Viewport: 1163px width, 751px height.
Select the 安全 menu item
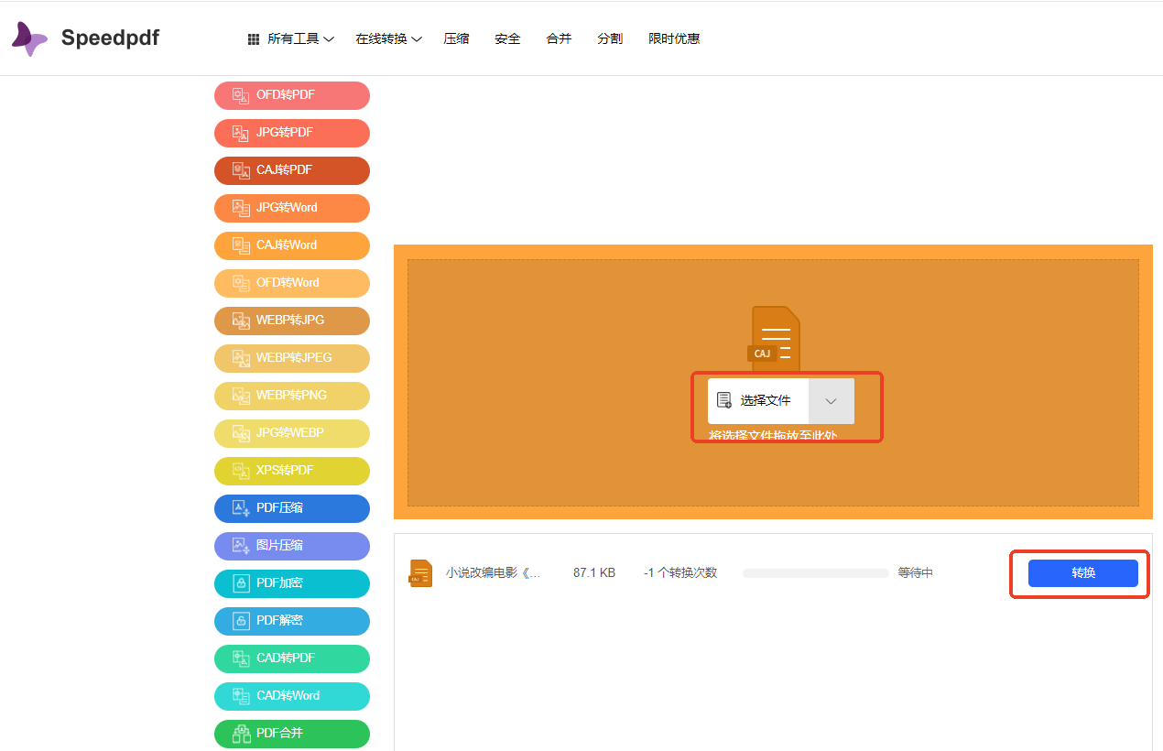pyautogui.click(x=506, y=38)
